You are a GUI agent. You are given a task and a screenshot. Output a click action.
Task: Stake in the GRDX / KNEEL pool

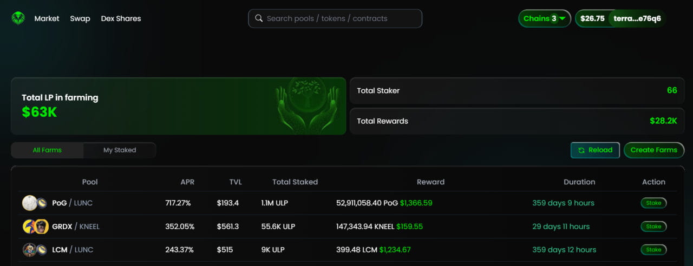pos(653,227)
